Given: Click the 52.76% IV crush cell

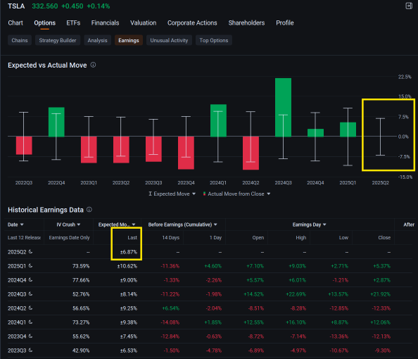Looking at the screenshot, I should 81,294.
